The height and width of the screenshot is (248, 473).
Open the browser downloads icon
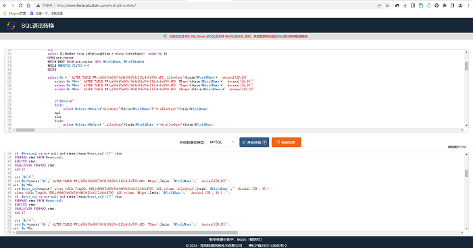pos(405,5)
